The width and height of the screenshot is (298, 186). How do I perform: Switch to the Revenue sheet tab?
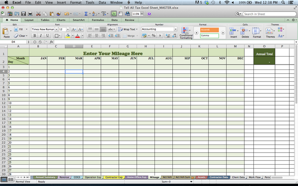[64, 177]
